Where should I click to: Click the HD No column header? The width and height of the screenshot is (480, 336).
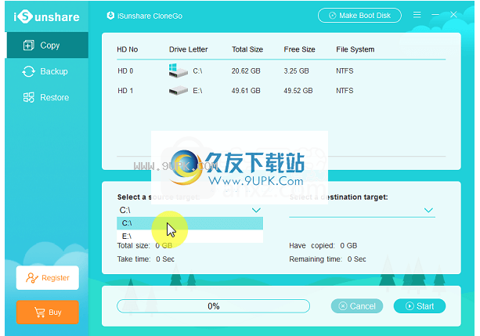[128, 49]
